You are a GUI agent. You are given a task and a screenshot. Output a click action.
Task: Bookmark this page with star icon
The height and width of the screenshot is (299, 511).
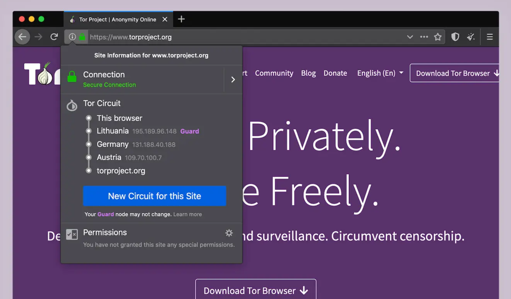(438, 37)
